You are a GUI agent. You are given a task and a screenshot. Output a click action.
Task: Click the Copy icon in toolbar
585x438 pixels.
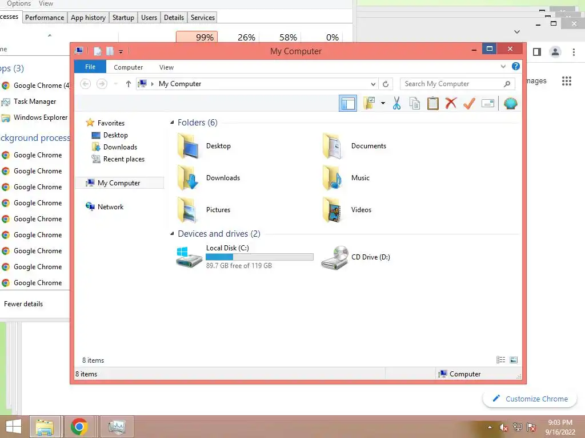pos(415,103)
